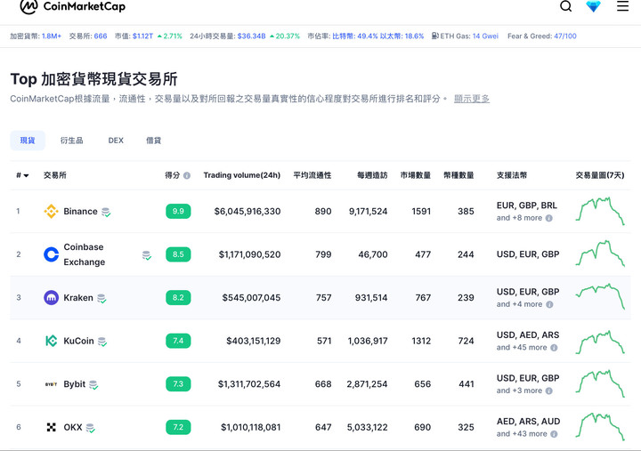
Task: Open the $36.34B 24h volume link
Action: tap(251, 36)
